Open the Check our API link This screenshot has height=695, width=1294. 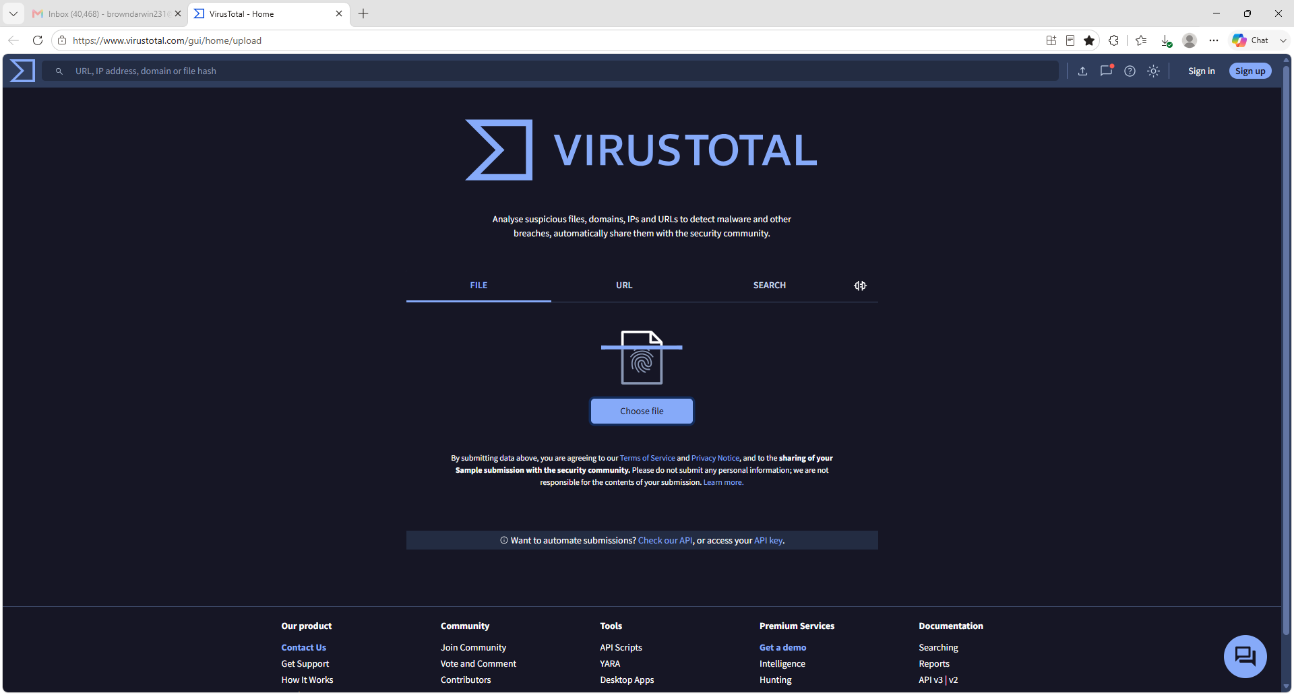tap(665, 540)
